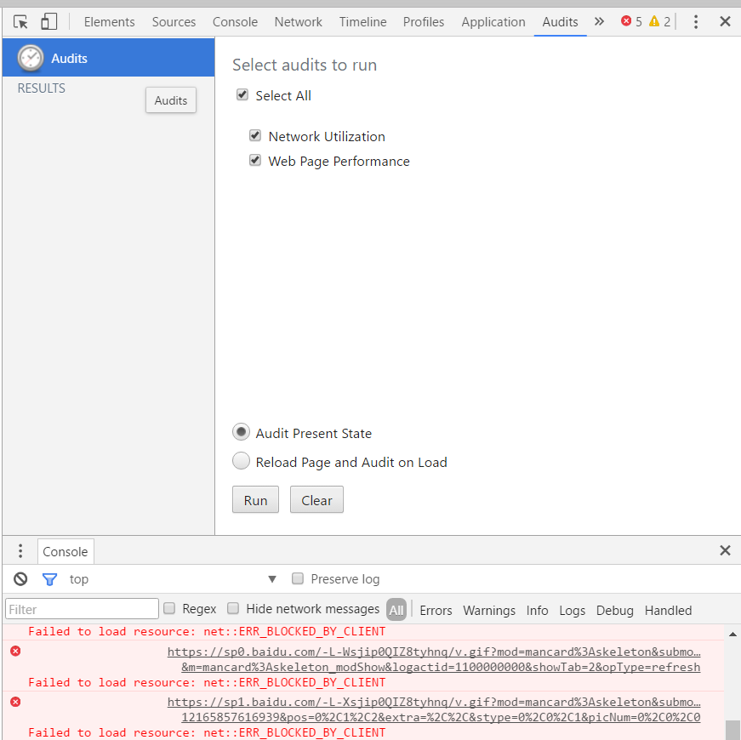Image resolution: width=741 pixels, height=740 pixels.
Task: Open the sp1.baidu.com resource link
Action: 434,709
